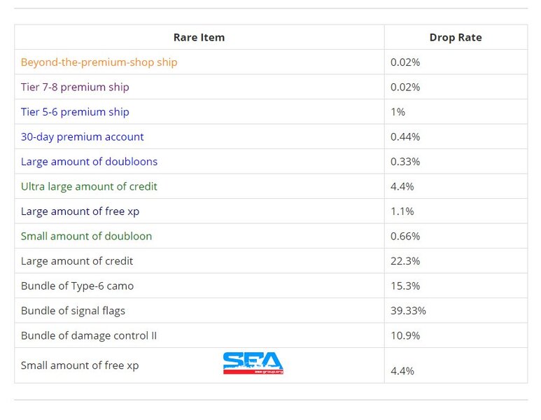The image size is (541, 420).
Task: Click Bundle of damage control II text
Action: pyautogui.click(x=89, y=335)
